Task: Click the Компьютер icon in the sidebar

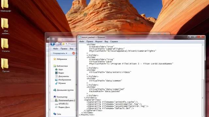Action: (x=55, y=97)
